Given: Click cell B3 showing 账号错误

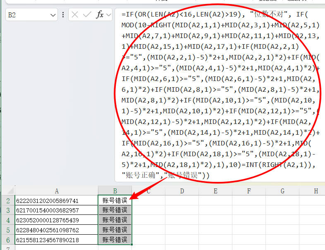Looking at the screenshot, I should 115,210.
